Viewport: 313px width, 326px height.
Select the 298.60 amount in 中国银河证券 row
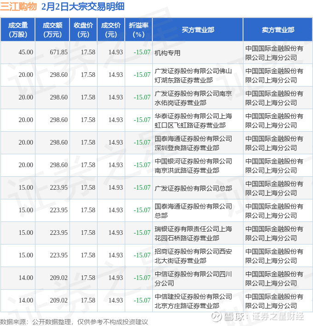point(52,165)
